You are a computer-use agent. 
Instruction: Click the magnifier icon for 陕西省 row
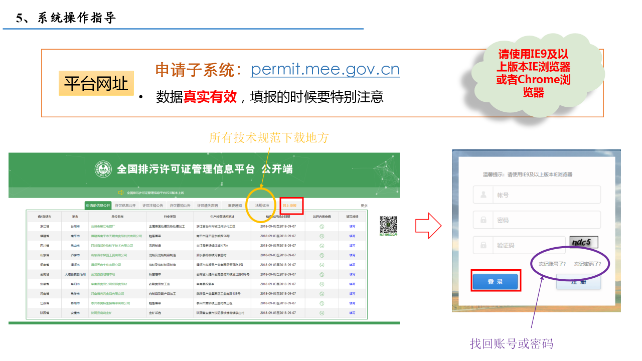[322, 312]
